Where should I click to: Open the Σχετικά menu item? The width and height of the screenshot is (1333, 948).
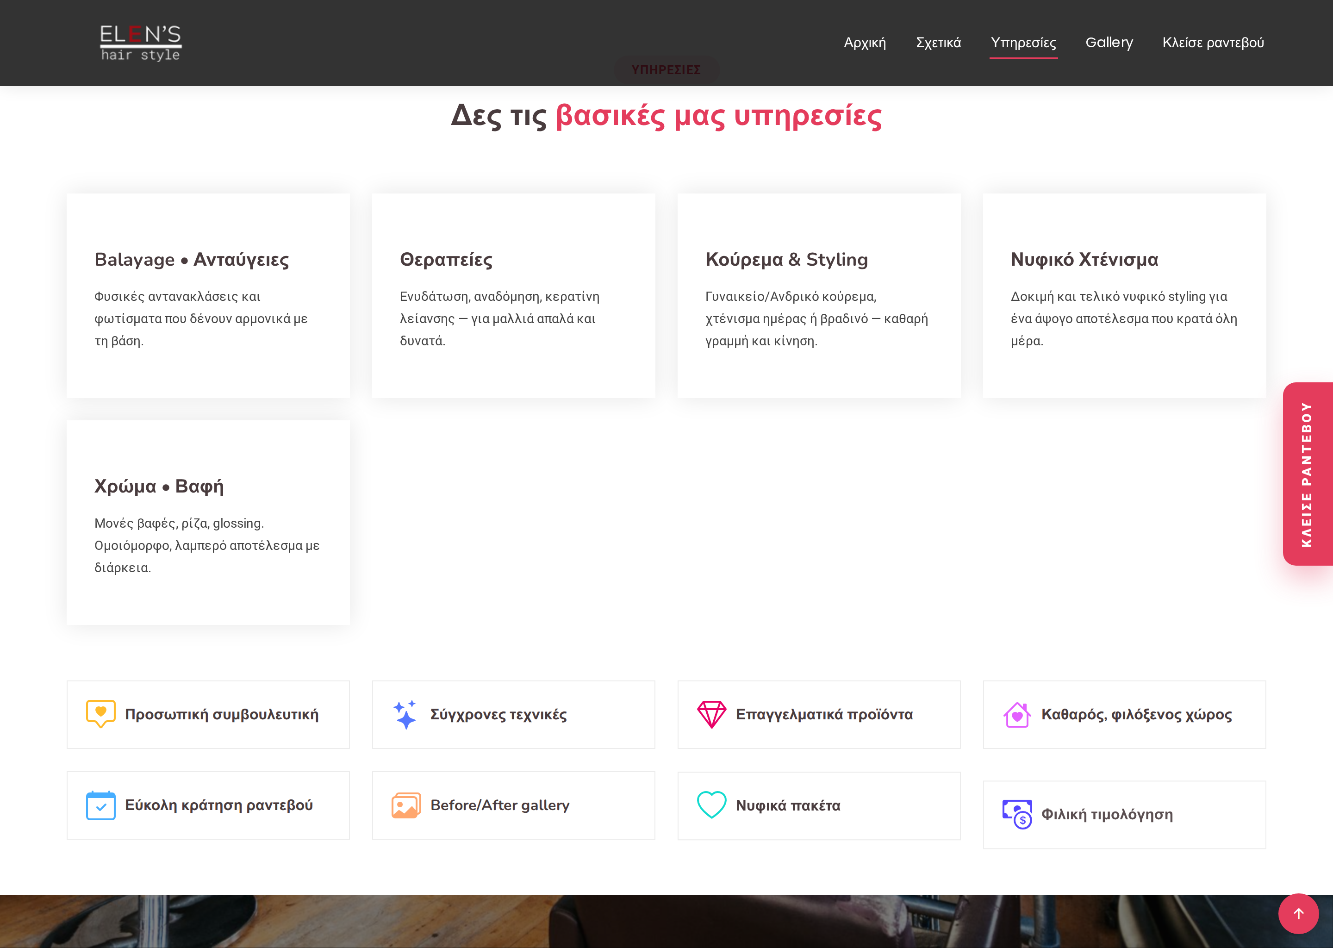pyautogui.click(x=939, y=43)
